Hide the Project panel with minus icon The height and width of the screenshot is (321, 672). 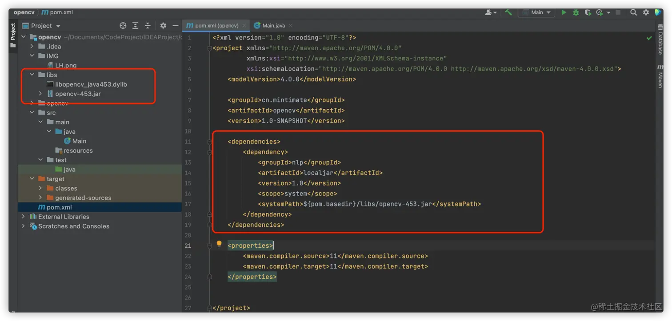point(176,26)
